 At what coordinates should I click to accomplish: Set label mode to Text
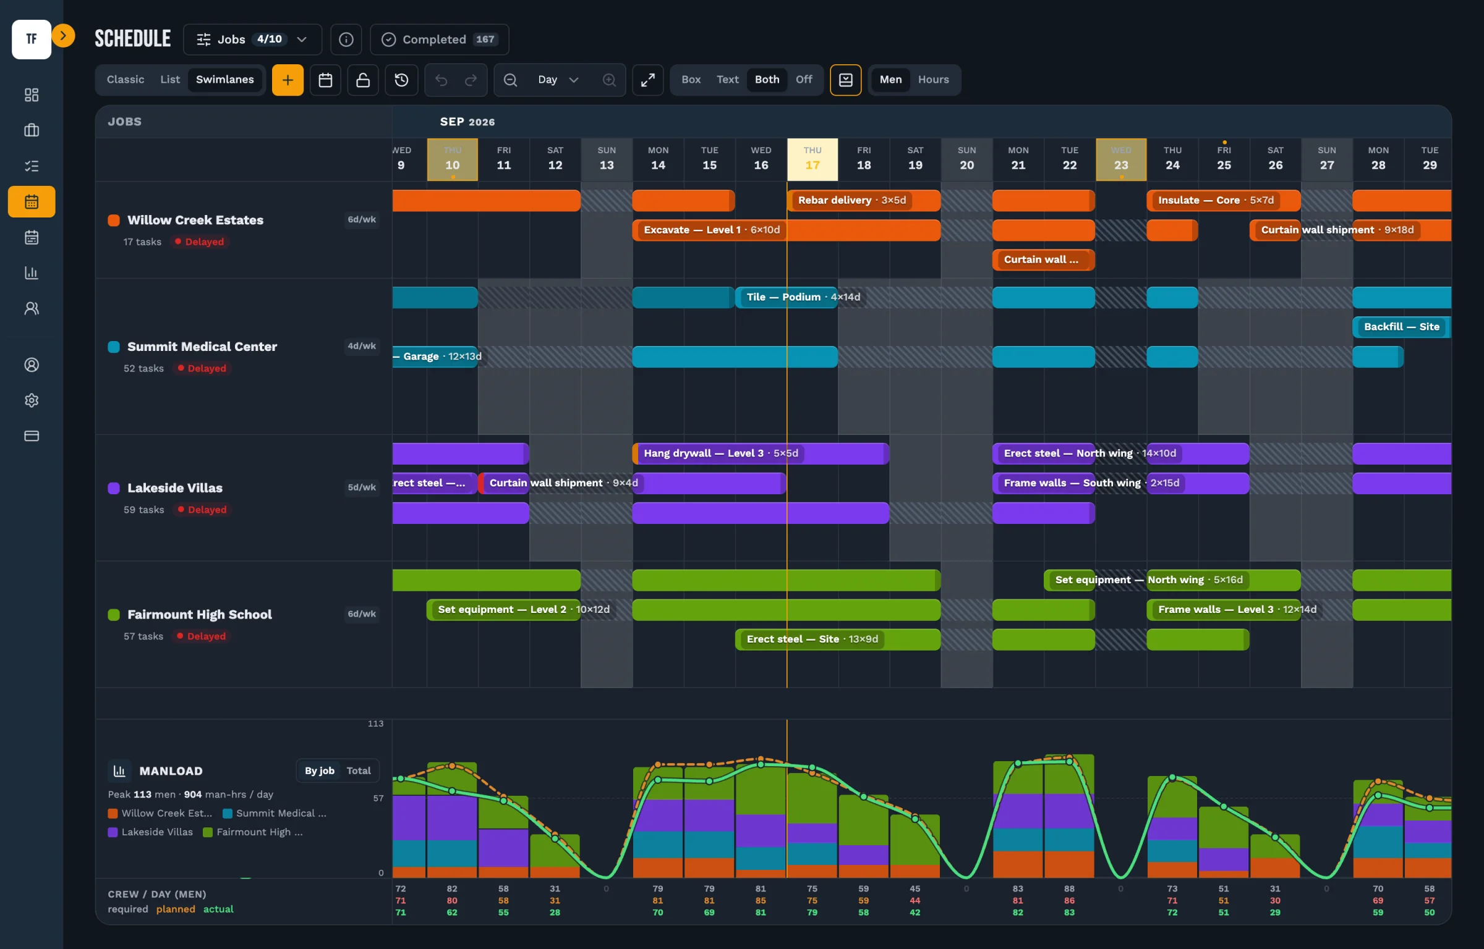tap(728, 80)
